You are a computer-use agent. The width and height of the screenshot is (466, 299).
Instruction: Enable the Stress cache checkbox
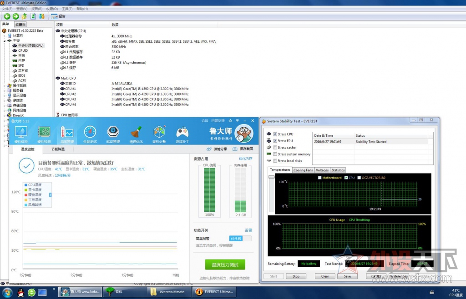pos(275,147)
